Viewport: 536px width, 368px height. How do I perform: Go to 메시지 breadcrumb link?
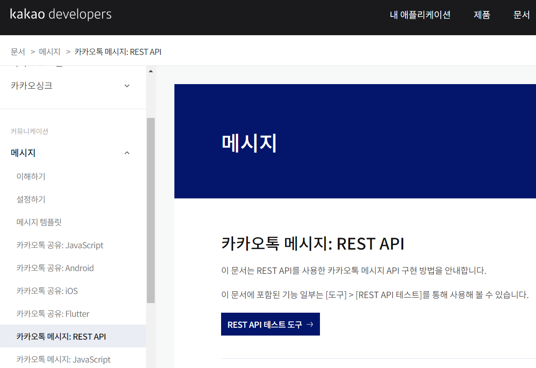49,52
